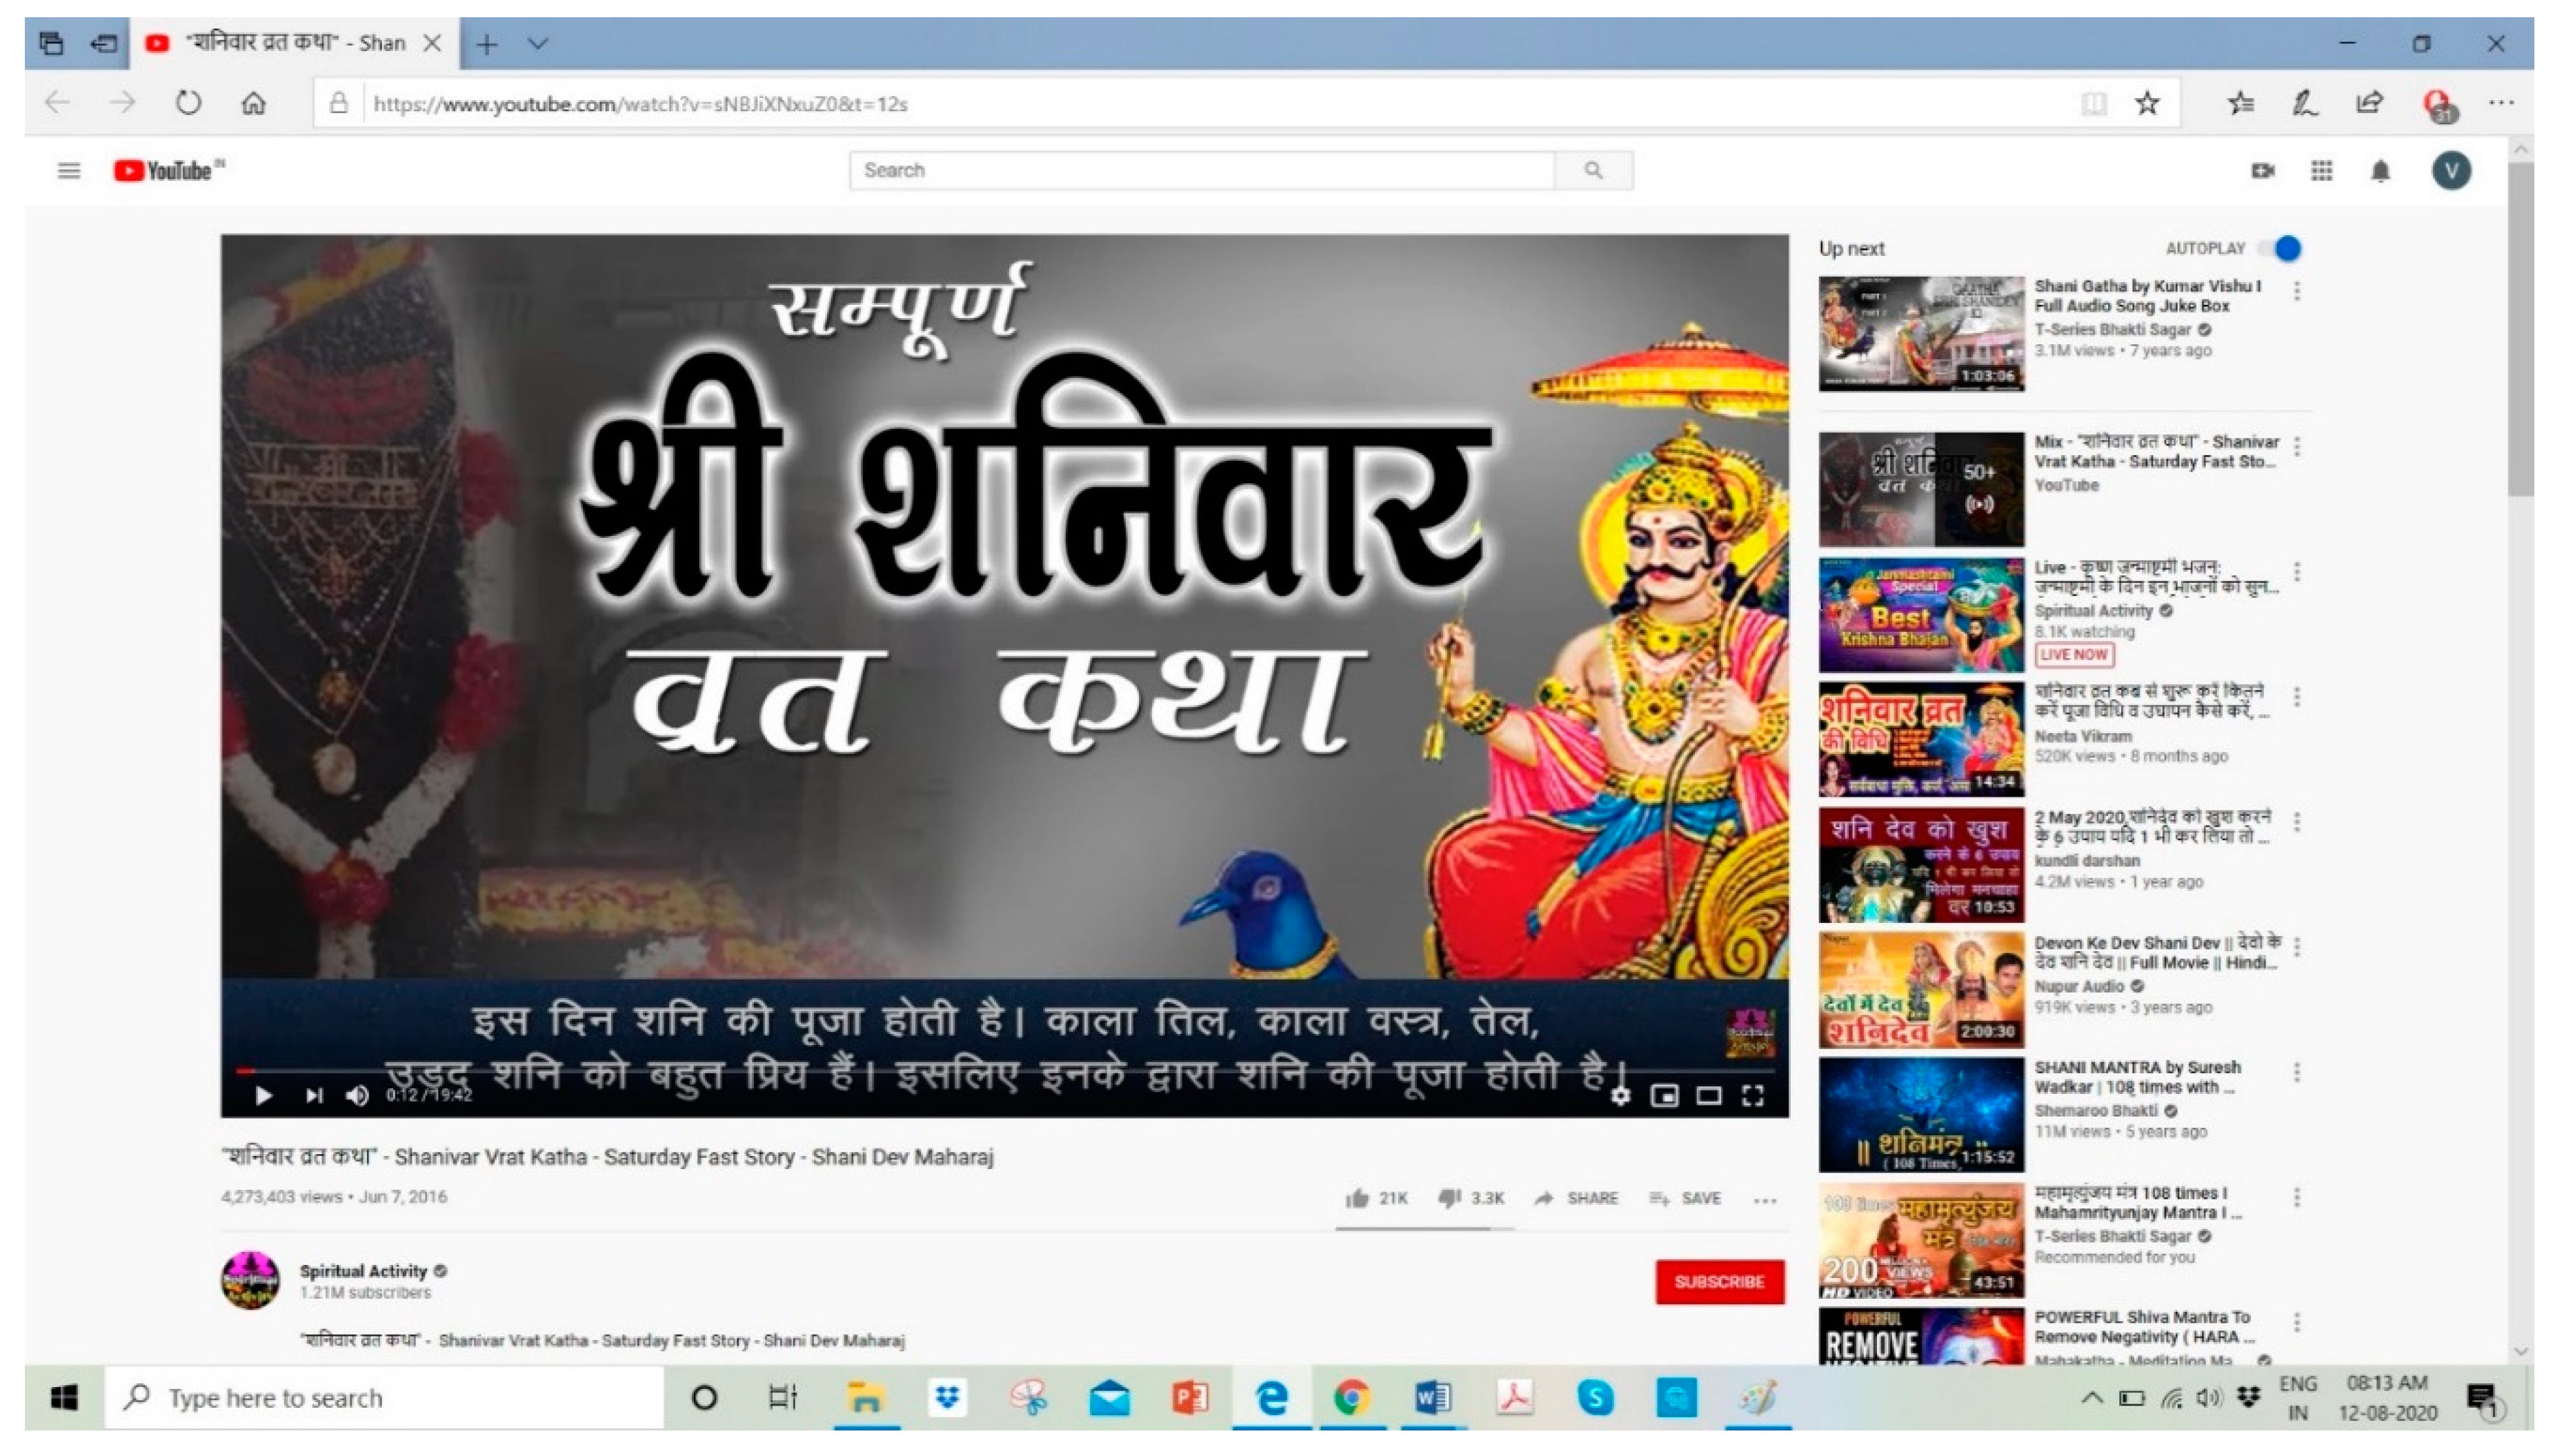
Task: Open video player settings gear
Action: (x=1620, y=1096)
